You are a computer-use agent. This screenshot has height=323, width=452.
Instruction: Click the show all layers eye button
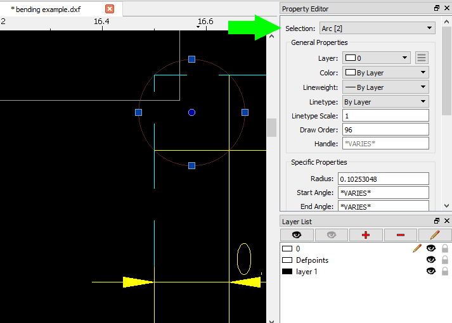[297, 235]
